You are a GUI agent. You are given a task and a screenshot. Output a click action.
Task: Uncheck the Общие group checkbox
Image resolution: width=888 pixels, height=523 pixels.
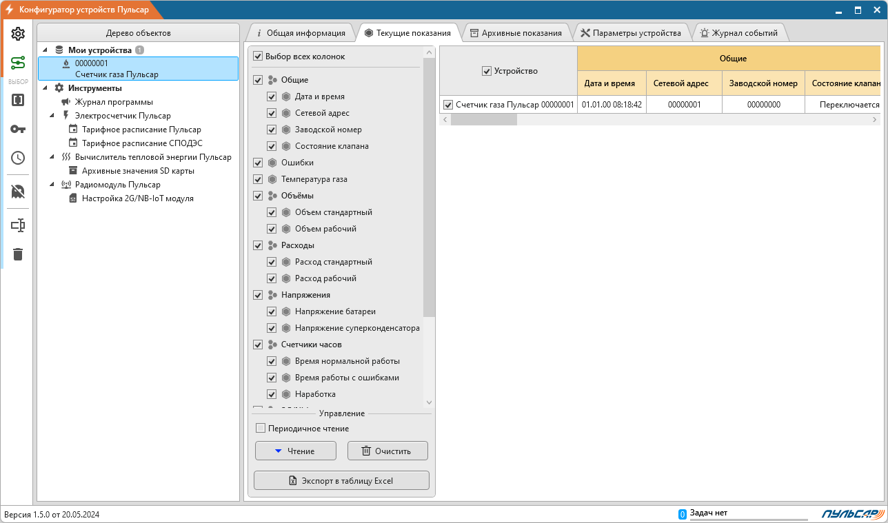(258, 80)
